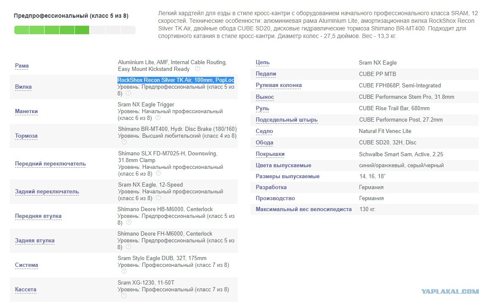This screenshot has width=490, height=304.
Task: Select Natural Fit Venec Lite saddle value
Action: click(385, 131)
